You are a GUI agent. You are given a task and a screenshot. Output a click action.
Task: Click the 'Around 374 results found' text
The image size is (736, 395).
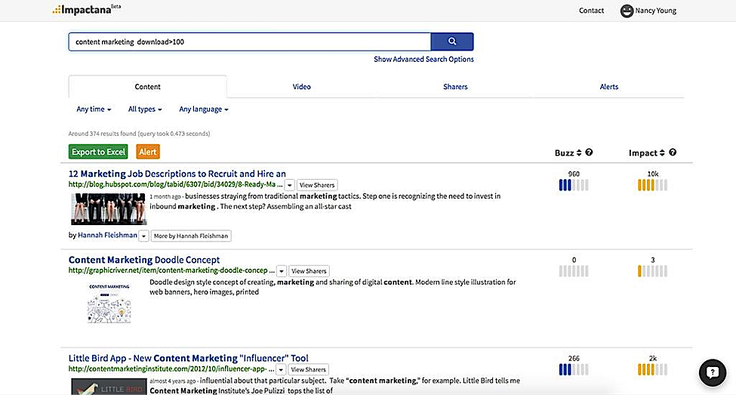(140, 134)
